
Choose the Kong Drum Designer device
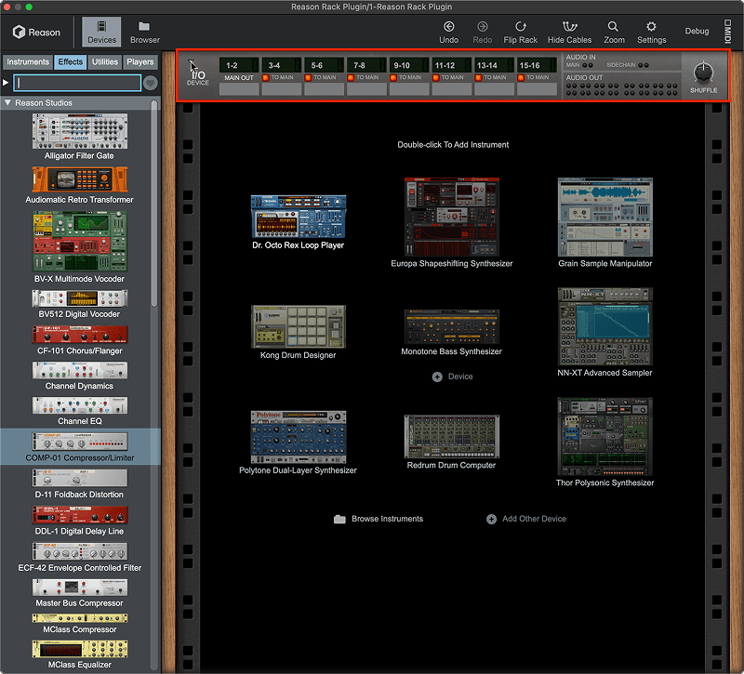coord(298,326)
